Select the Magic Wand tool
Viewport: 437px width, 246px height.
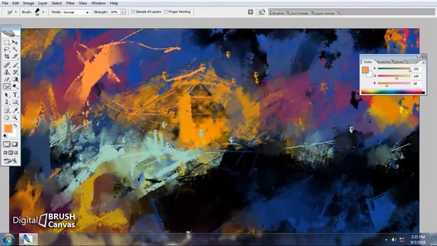(x=15, y=50)
